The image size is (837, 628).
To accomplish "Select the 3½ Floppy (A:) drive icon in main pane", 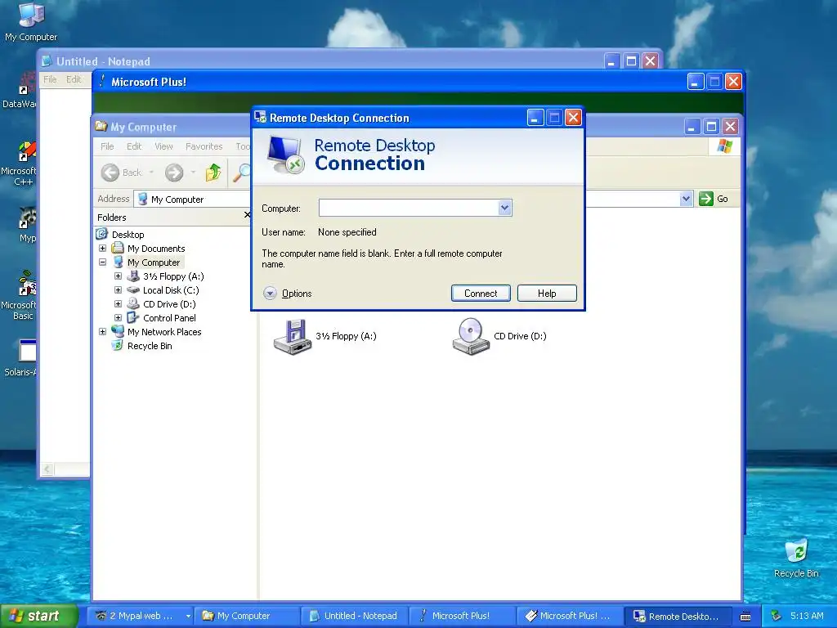I will [x=293, y=336].
